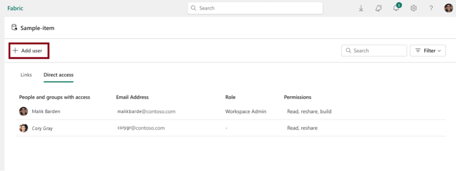The image size is (456, 171).
Task: Select malikbarde@contoso.com email address
Action: point(146,112)
